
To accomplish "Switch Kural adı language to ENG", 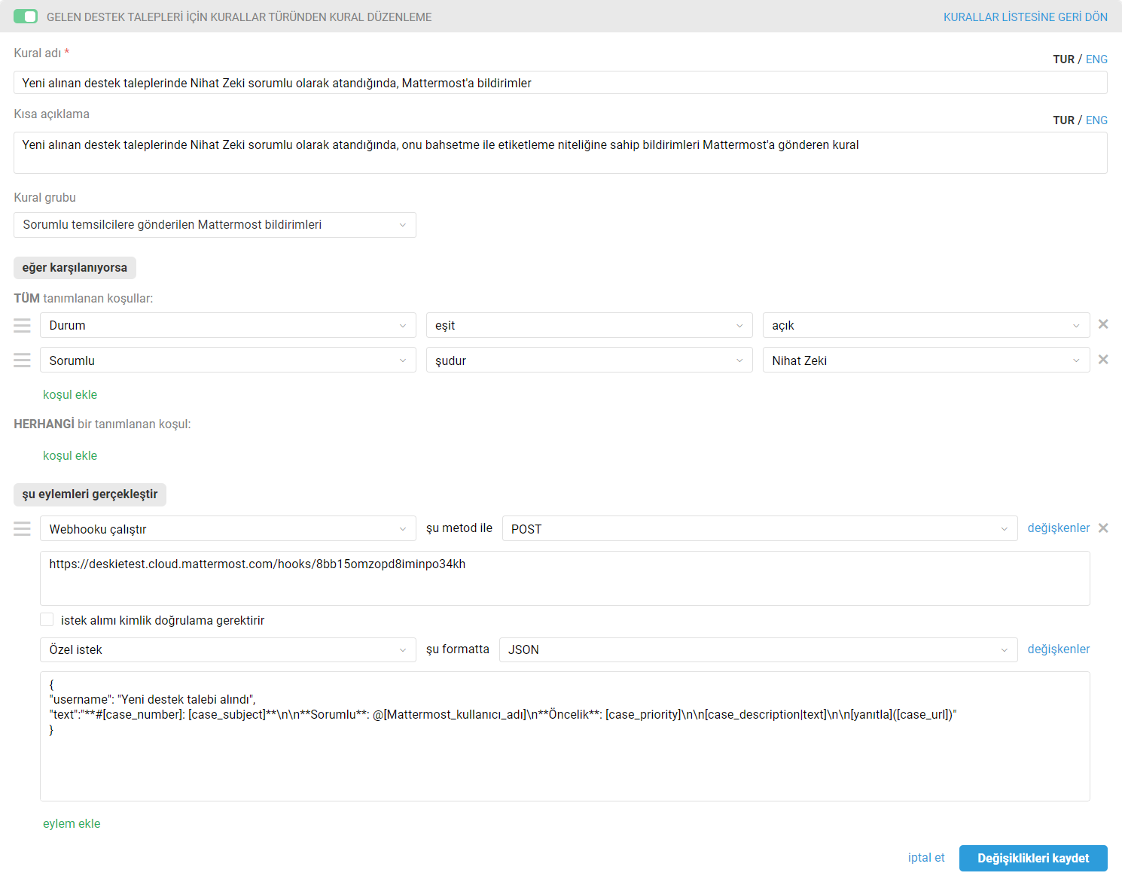I will point(1096,59).
